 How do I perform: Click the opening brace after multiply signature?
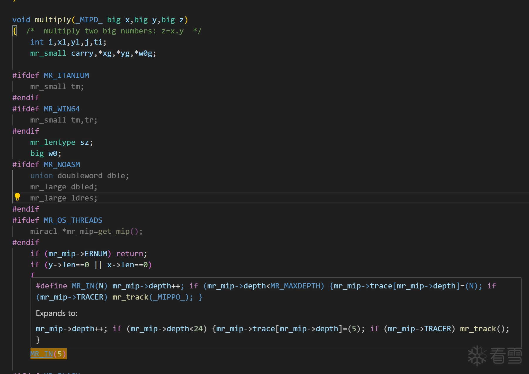pyautogui.click(x=15, y=31)
